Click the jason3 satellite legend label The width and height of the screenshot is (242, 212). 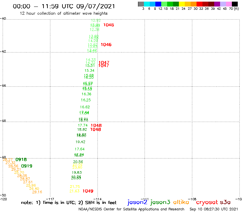coord(160,202)
